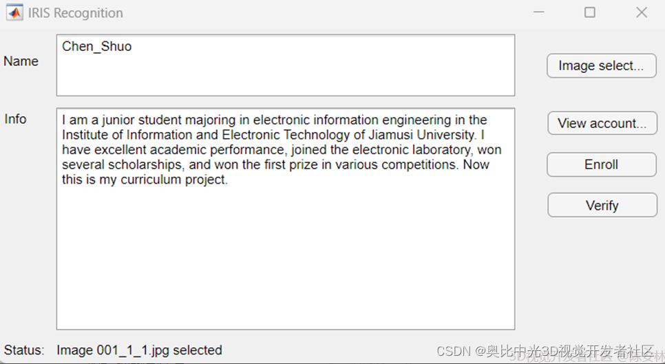Click the "IRIS Recognition" window title
665x364 pixels.
pos(76,13)
